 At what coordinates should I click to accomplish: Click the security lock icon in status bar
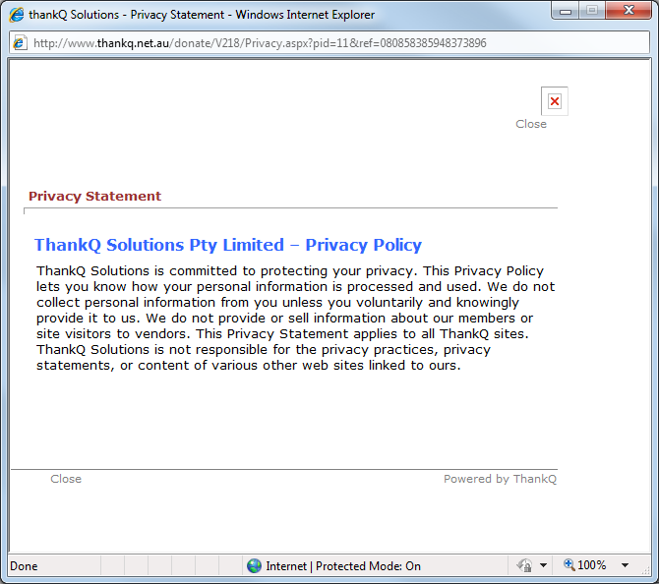point(525,565)
